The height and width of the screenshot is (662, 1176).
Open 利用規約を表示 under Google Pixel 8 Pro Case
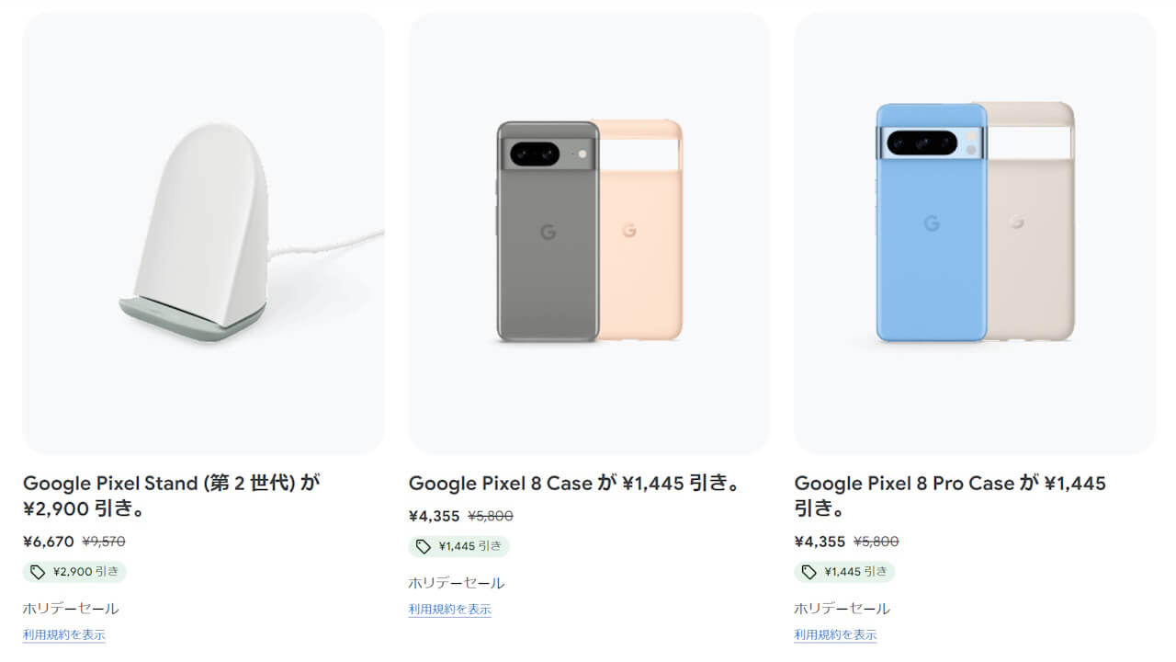[835, 634]
